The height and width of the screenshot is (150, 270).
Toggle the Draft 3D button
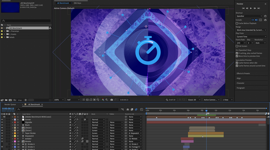tap(171, 100)
